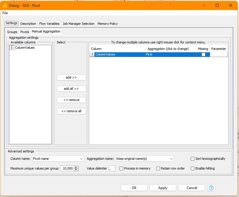Screen dimensions: 239x197
Task: Toggle the Enable hiliting checkbox
Action: pyautogui.click(x=193, y=168)
